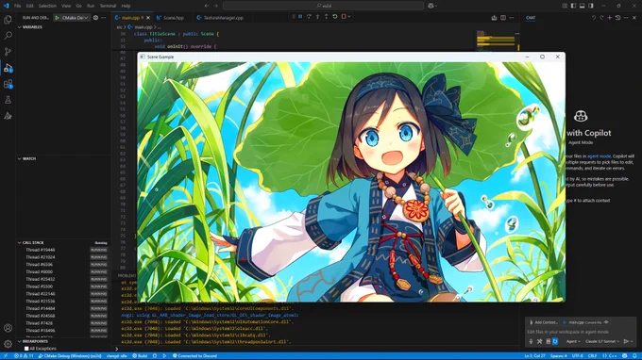Viewport: 642px width, 360px height.
Task: Send the chat message
Action: coord(626,341)
